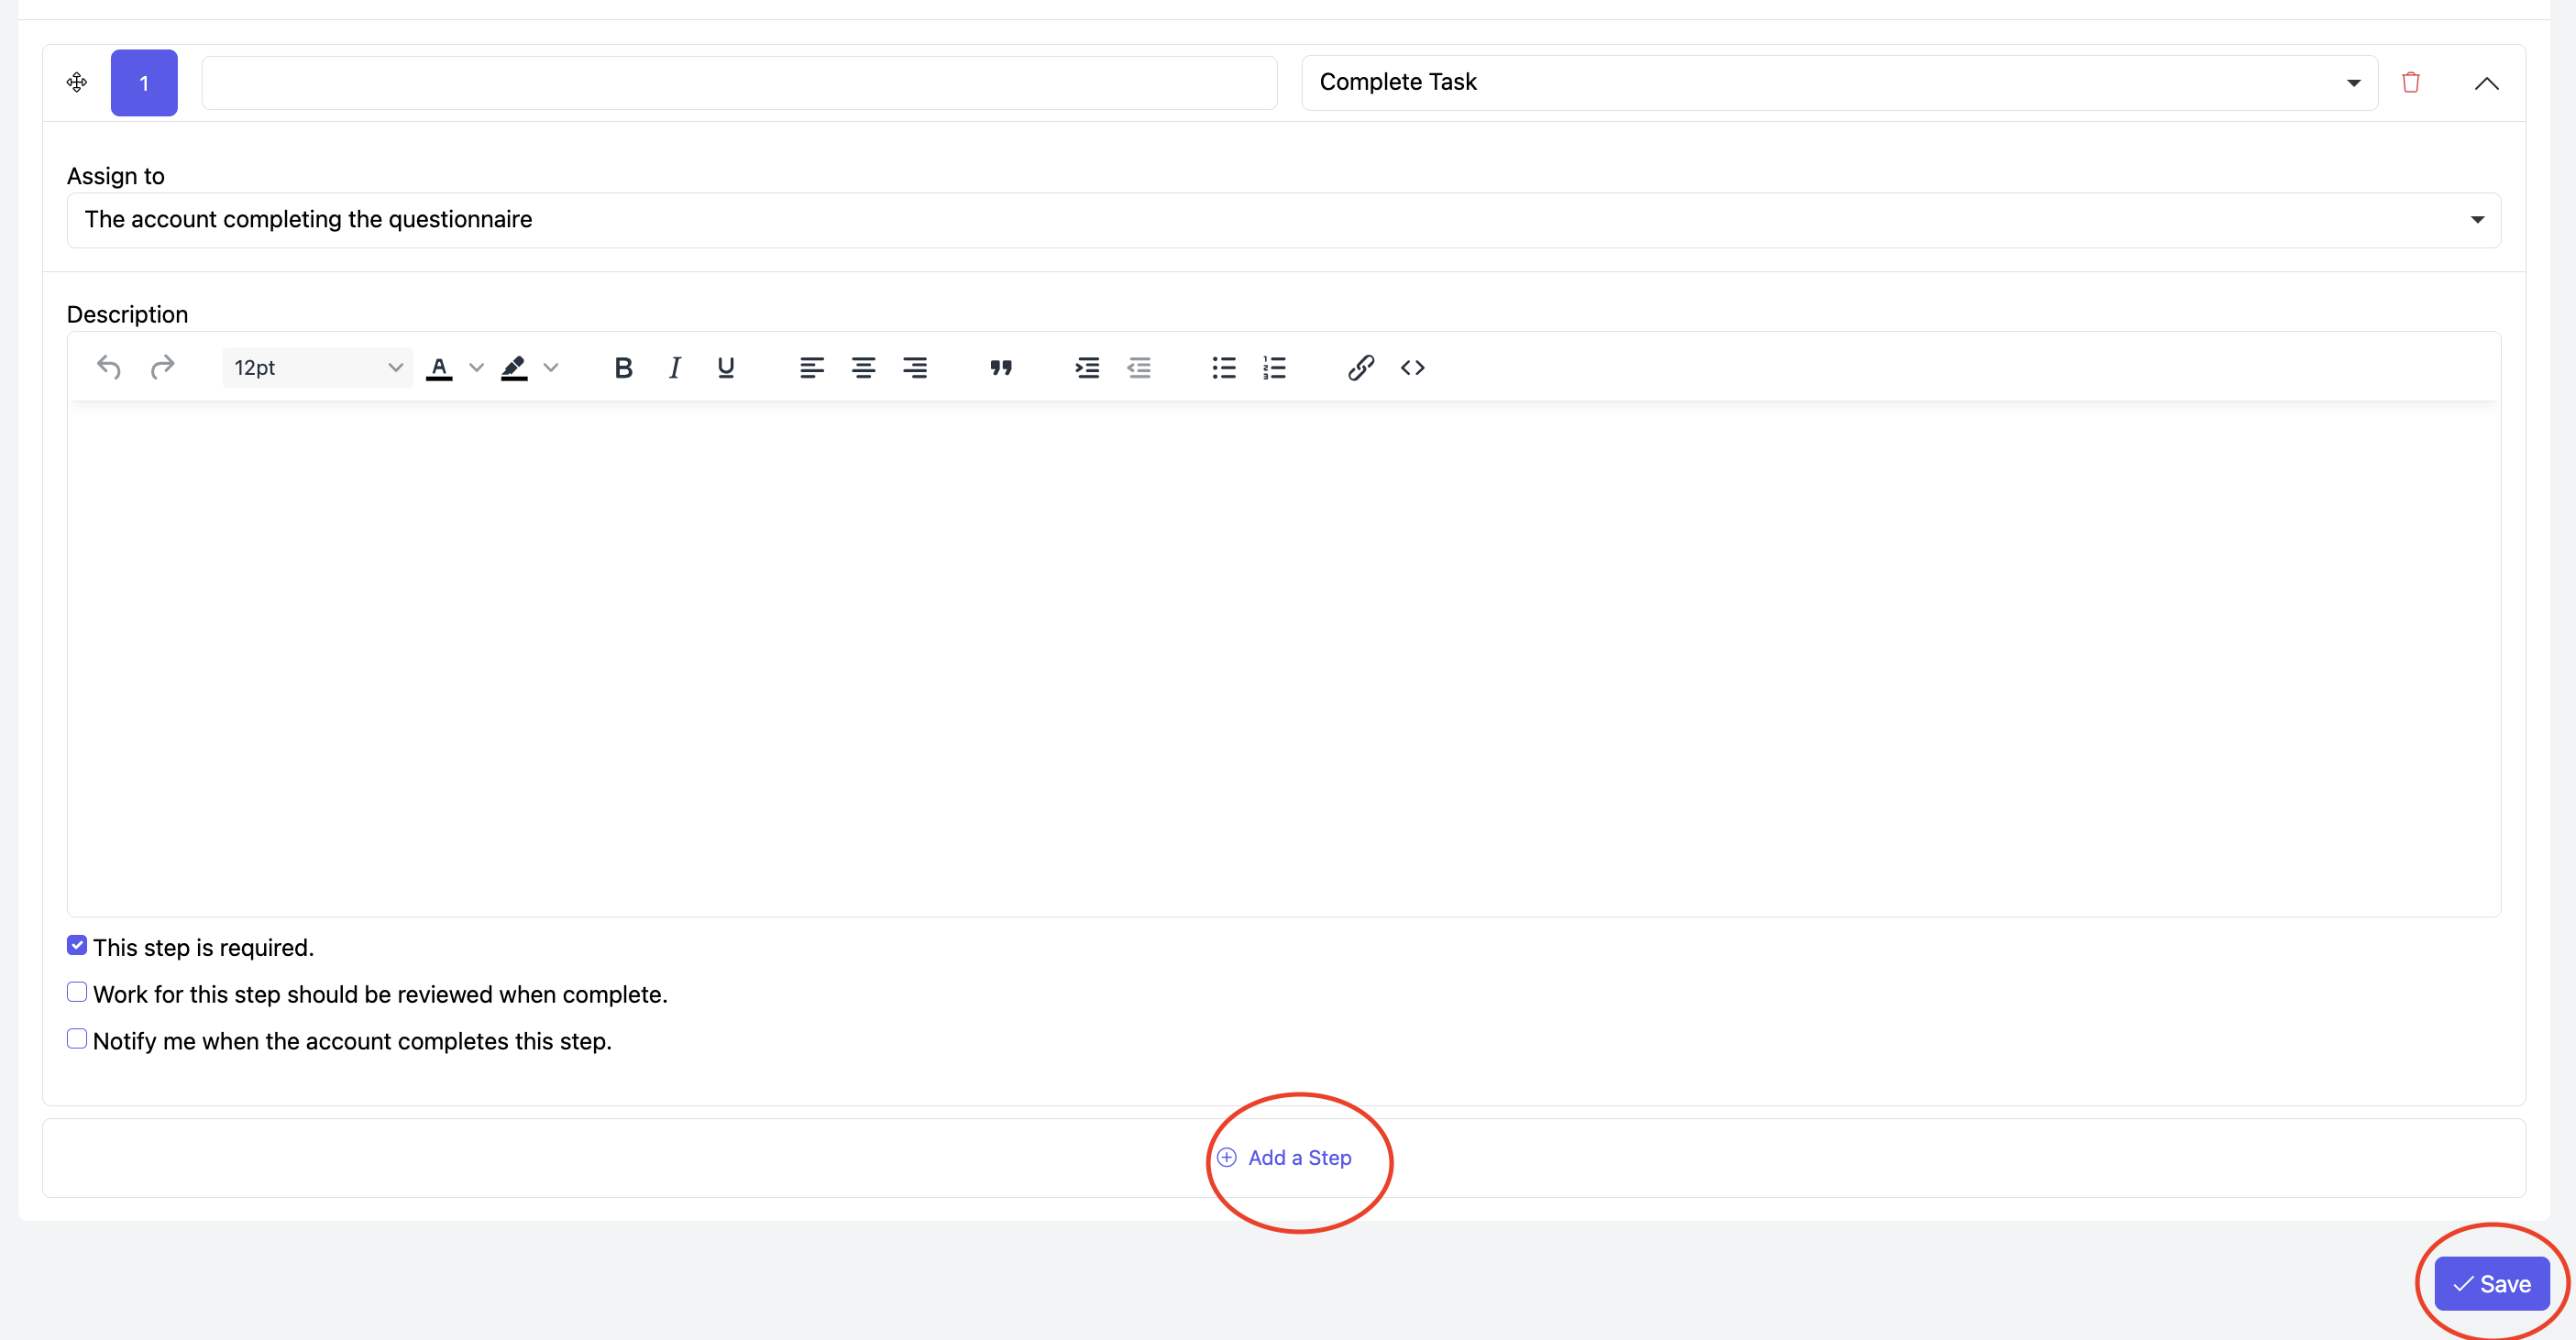This screenshot has height=1340, width=2576.
Task: Click Add a Step link
Action: (1298, 1158)
